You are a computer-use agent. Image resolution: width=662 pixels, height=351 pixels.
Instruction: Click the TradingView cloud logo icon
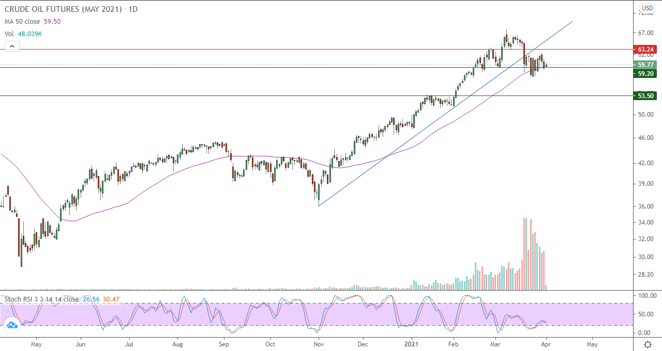11,325
